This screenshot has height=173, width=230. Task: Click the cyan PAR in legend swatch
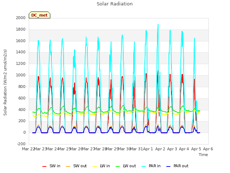click(144, 166)
